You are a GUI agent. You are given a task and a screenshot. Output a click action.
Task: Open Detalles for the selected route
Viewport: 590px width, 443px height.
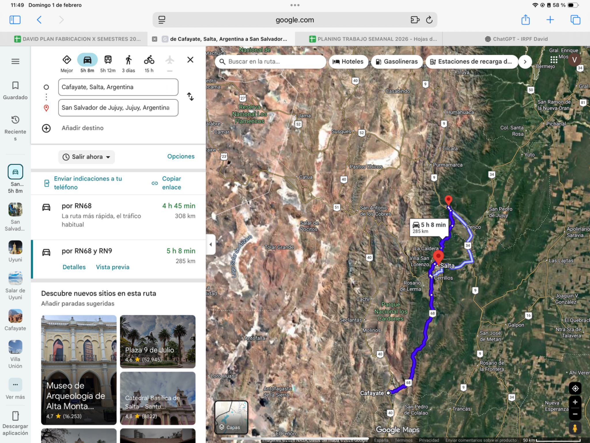[x=74, y=267]
